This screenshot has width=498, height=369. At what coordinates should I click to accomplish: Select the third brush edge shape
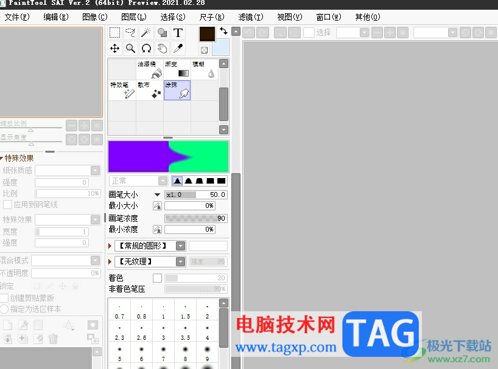click(200, 181)
